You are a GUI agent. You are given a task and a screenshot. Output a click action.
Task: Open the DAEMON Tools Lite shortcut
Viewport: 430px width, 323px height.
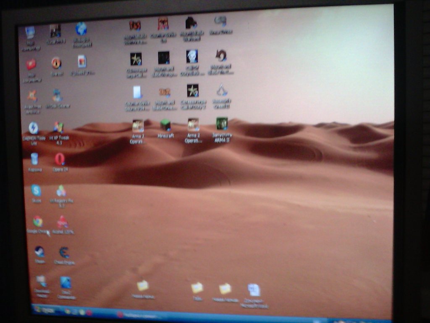[x=34, y=128]
